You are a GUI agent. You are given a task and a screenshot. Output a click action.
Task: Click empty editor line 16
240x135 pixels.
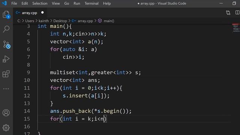pyautogui.click(x=134, y=127)
